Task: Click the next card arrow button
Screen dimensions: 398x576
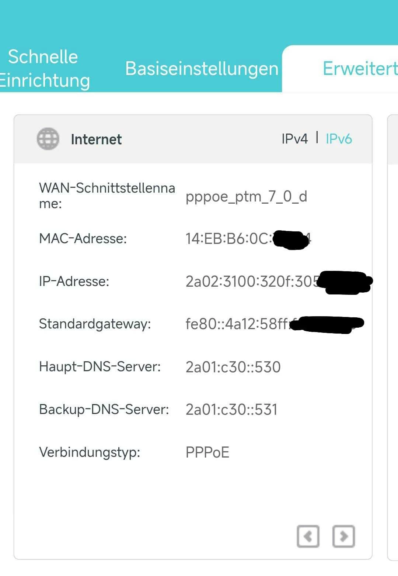Action: (343, 536)
